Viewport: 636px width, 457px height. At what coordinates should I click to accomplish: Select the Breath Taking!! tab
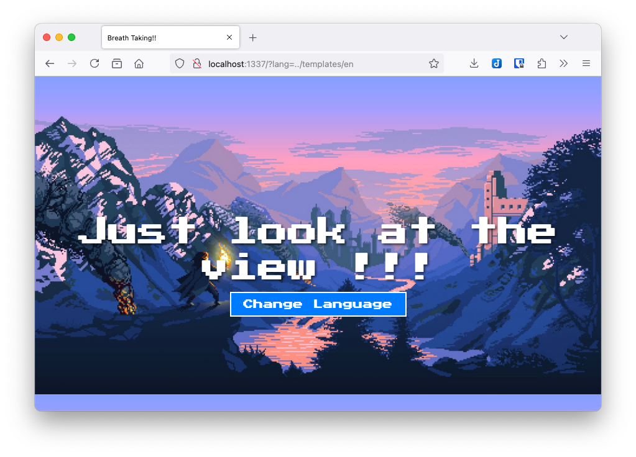point(170,38)
